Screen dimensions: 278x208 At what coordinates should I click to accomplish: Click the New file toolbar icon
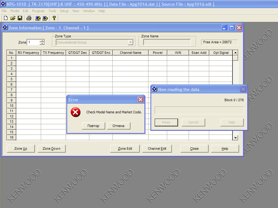pos(6,18)
